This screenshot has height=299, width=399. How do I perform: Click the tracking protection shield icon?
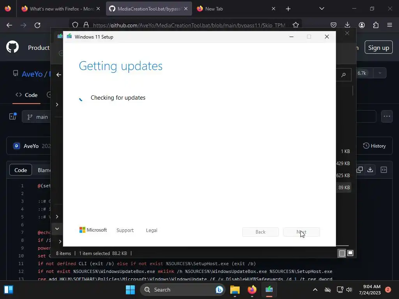[75, 25]
